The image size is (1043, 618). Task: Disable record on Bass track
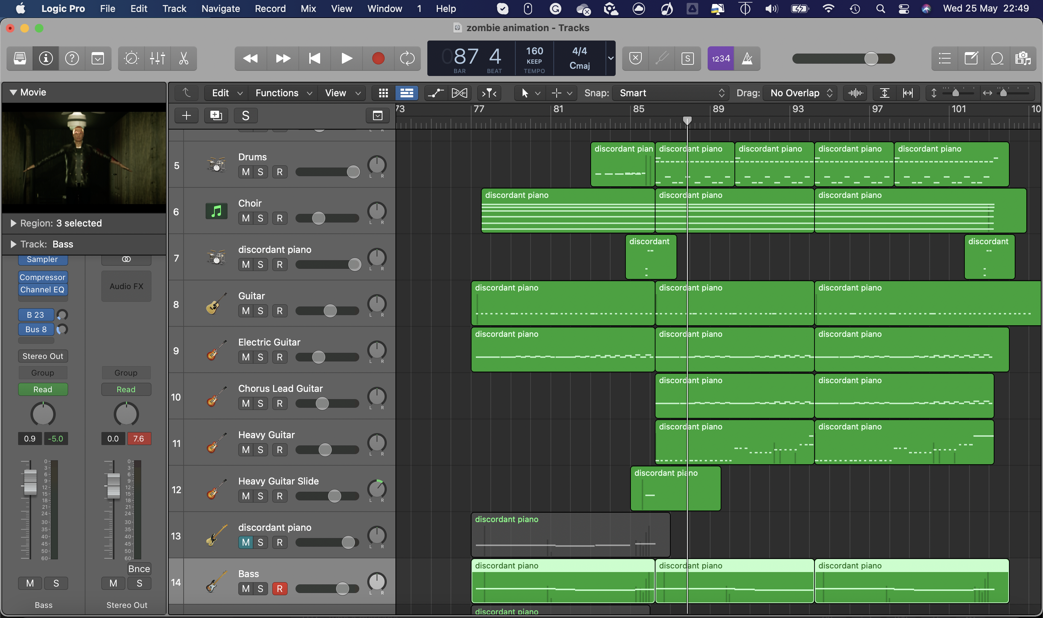280,588
